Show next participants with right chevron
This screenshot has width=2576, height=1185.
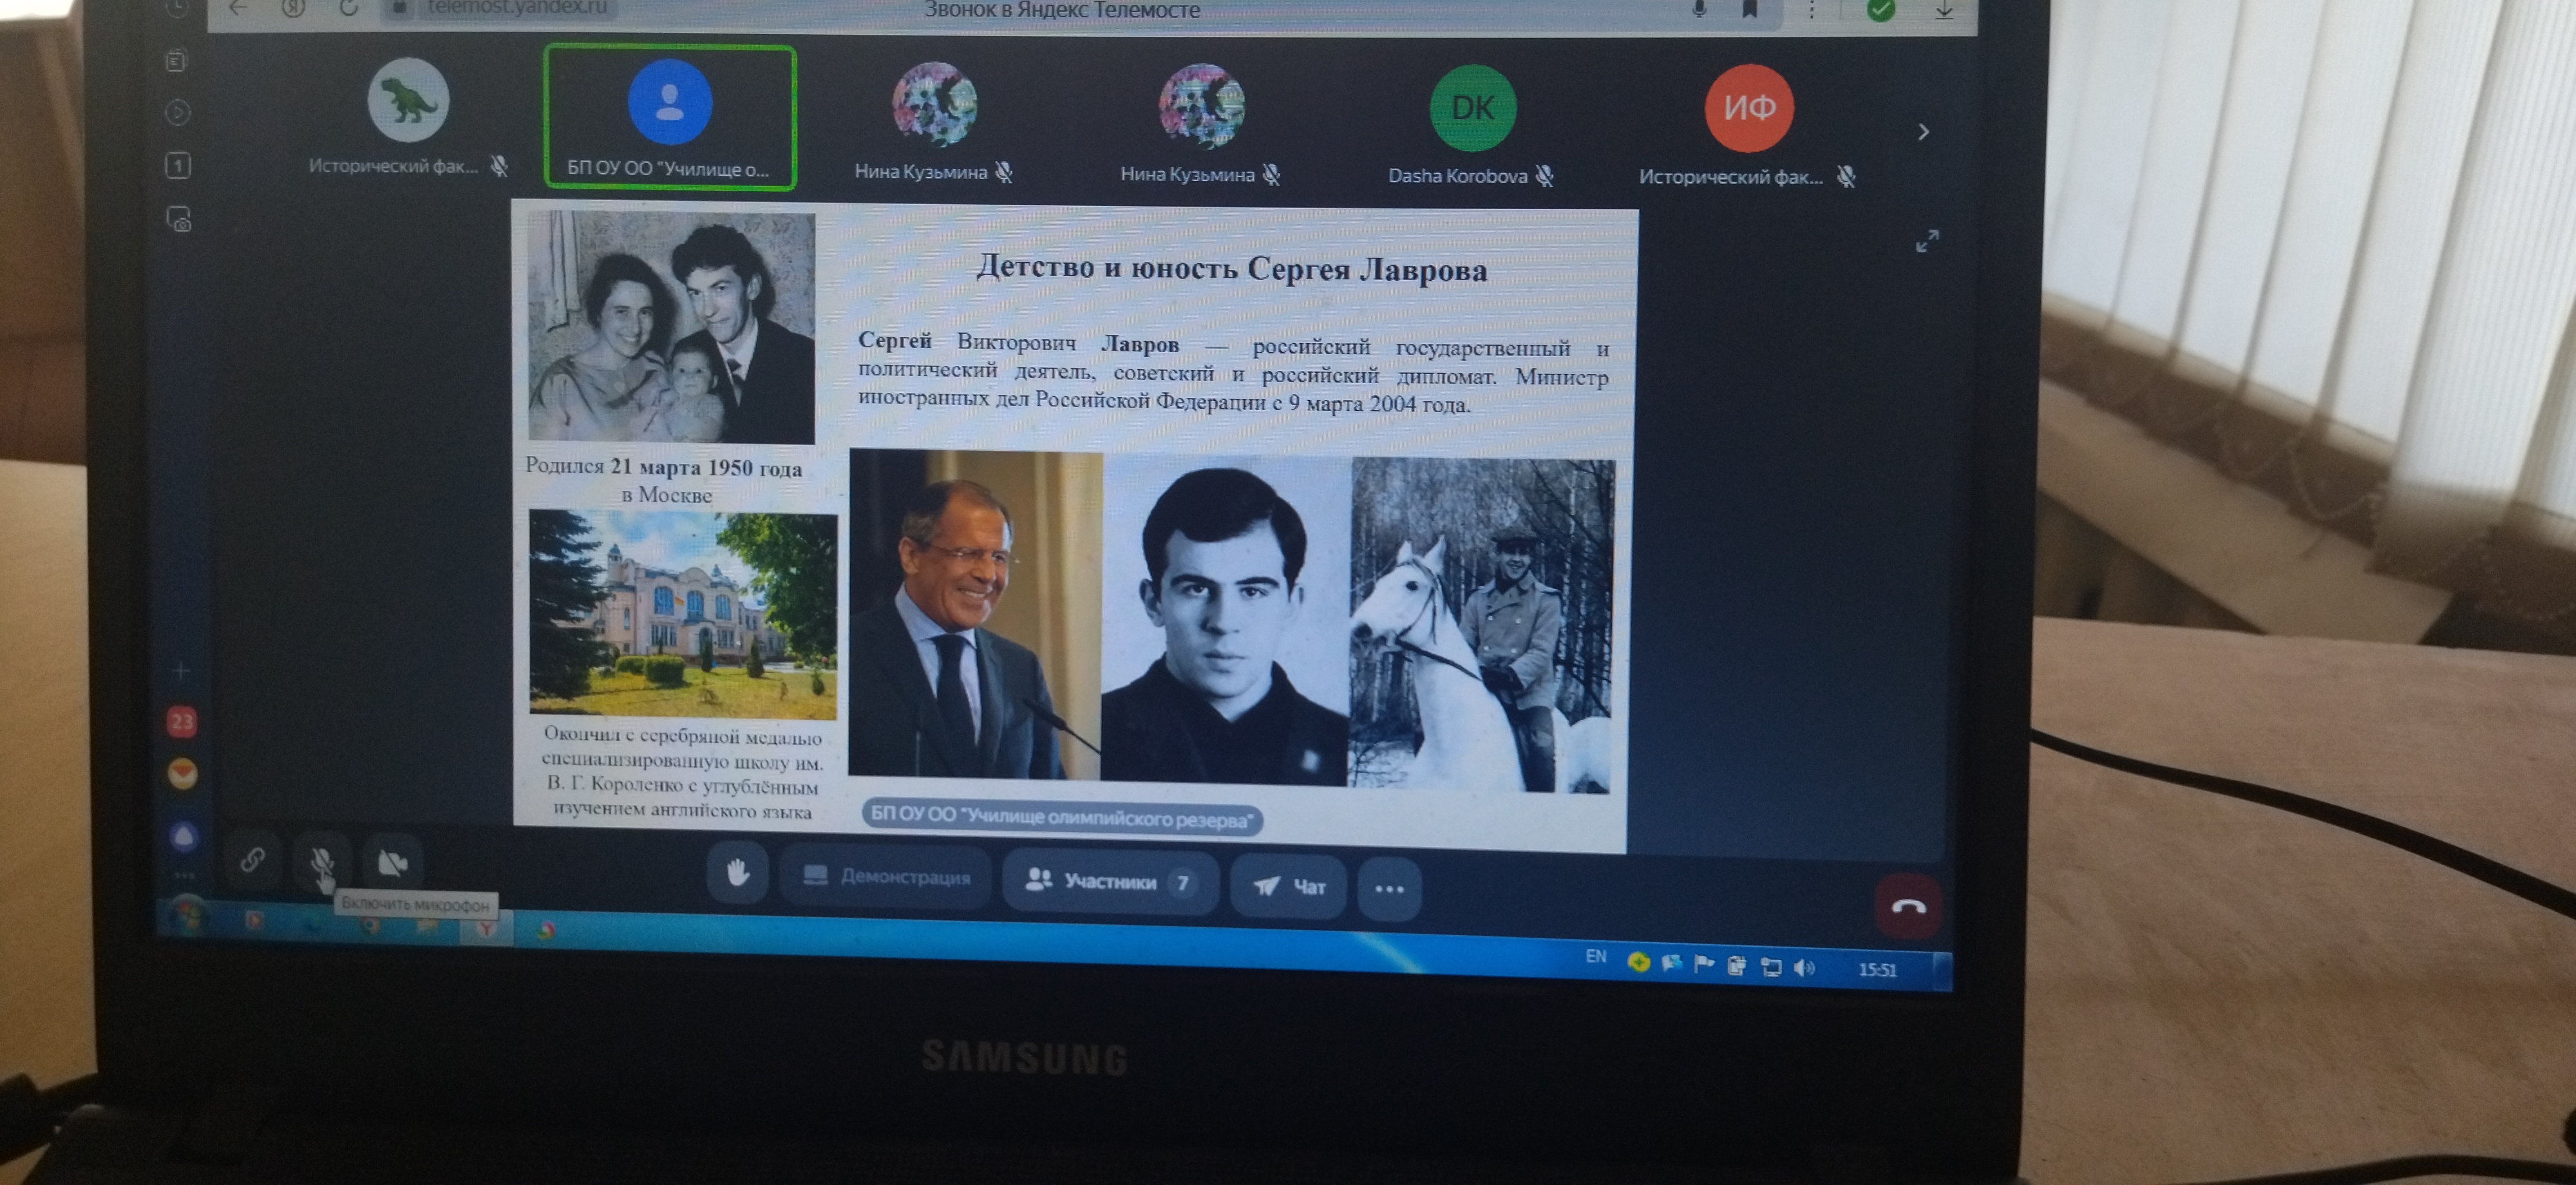(x=1923, y=132)
